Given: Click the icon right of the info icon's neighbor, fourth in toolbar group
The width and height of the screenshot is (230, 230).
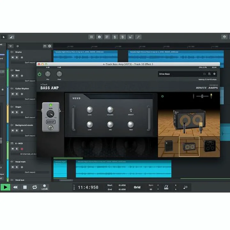Looking at the screenshot, I should (115, 37).
